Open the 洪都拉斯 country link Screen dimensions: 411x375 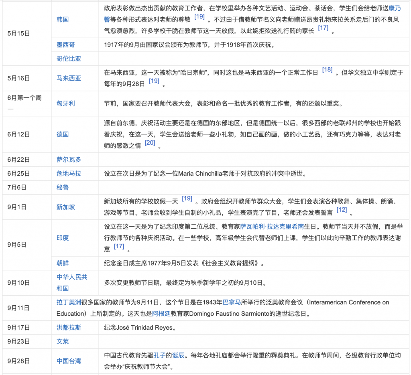[69, 327]
